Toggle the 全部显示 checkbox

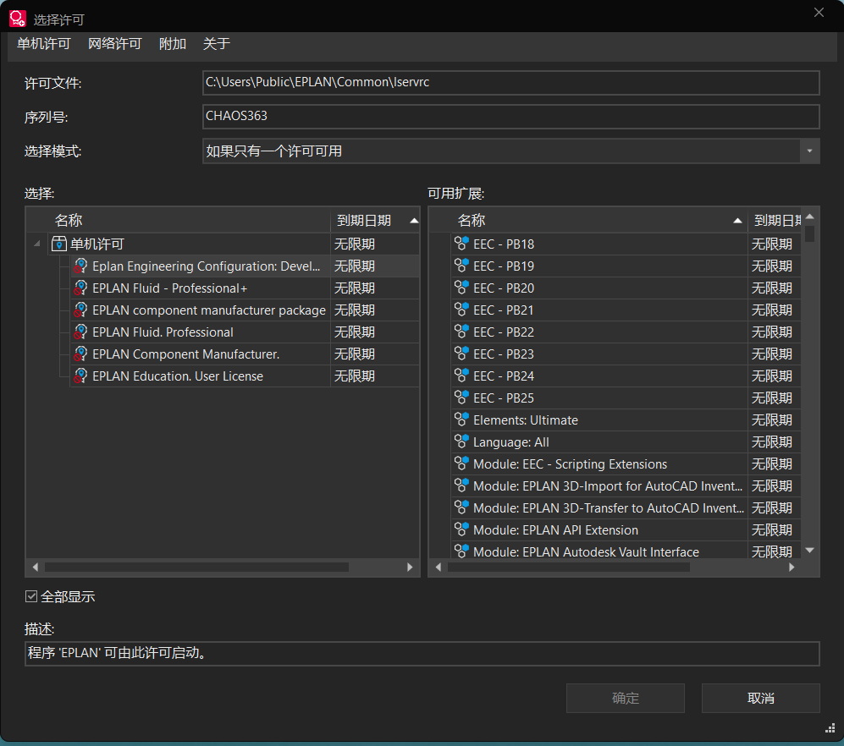coord(32,597)
